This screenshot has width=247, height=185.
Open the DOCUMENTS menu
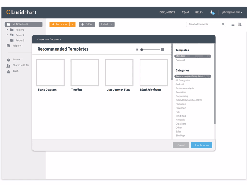[x=167, y=12]
